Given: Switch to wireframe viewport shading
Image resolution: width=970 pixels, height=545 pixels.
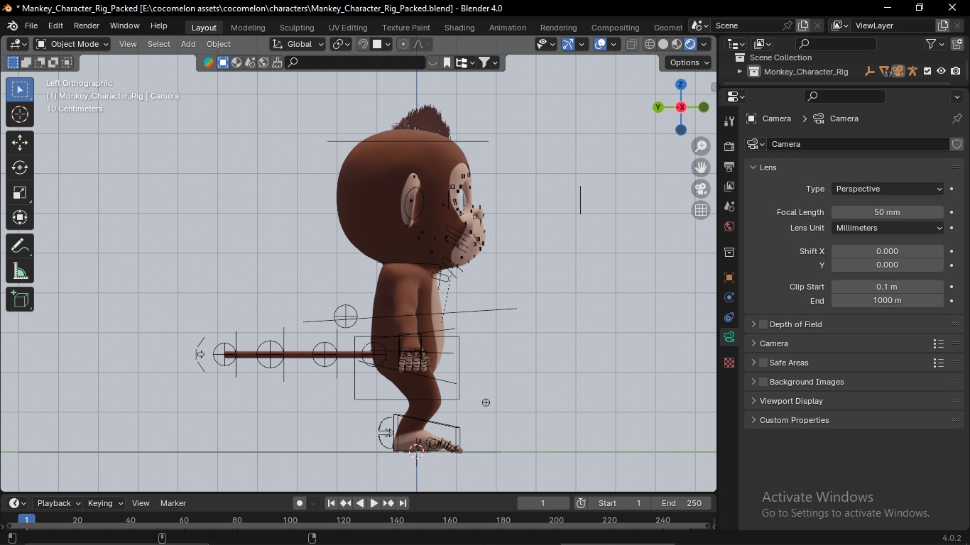Looking at the screenshot, I should 650,44.
